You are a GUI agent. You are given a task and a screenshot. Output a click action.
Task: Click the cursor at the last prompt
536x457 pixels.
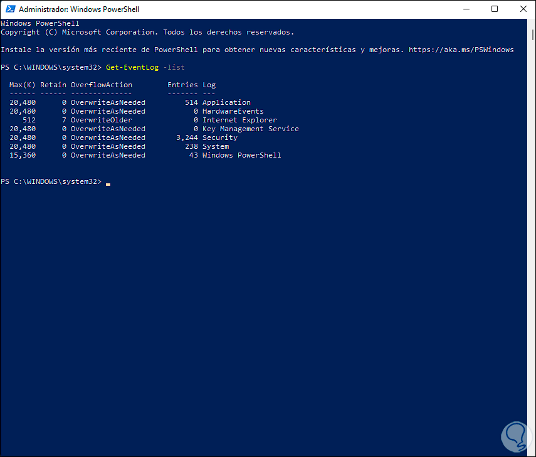[x=108, y=184]
